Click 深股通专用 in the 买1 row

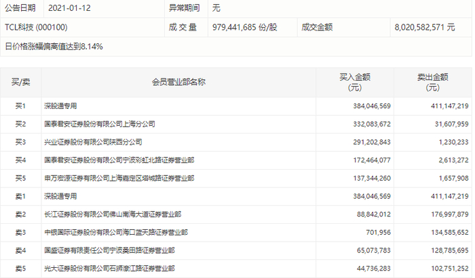point(60,106)
